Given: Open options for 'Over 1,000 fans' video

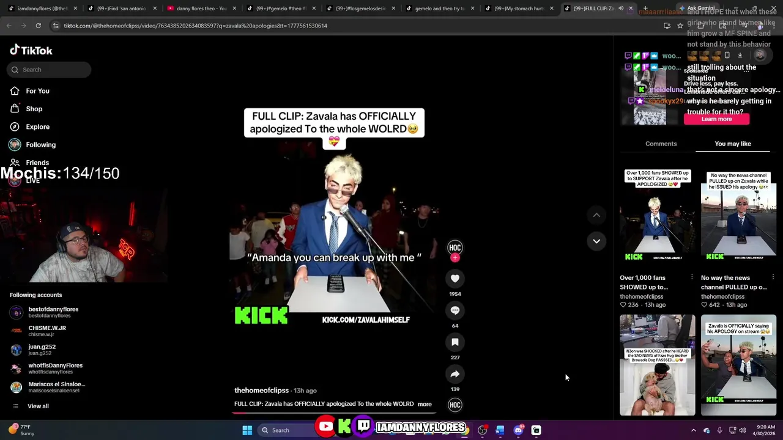Looking at the screenshot, I should [692, 277].
